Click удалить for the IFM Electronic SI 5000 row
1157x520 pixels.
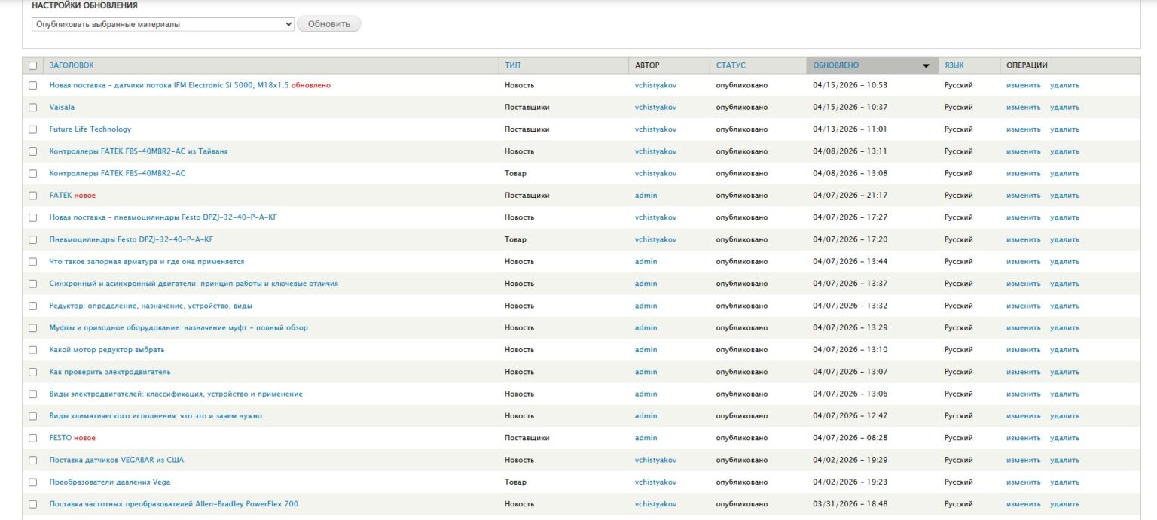1064,85
